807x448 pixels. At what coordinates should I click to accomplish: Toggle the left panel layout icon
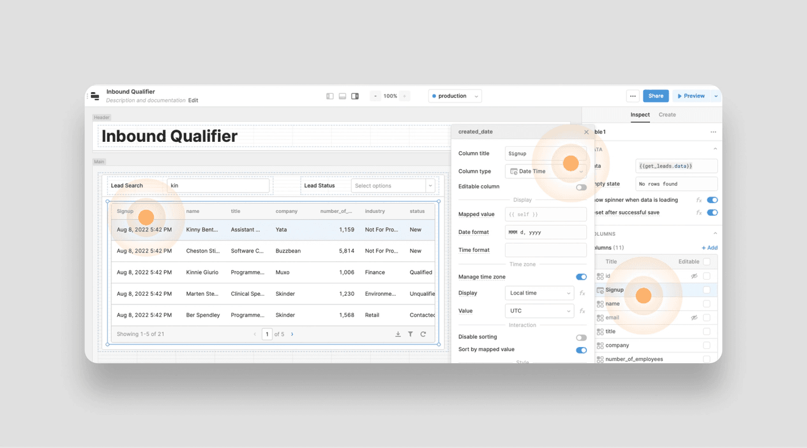pos(330,96)
